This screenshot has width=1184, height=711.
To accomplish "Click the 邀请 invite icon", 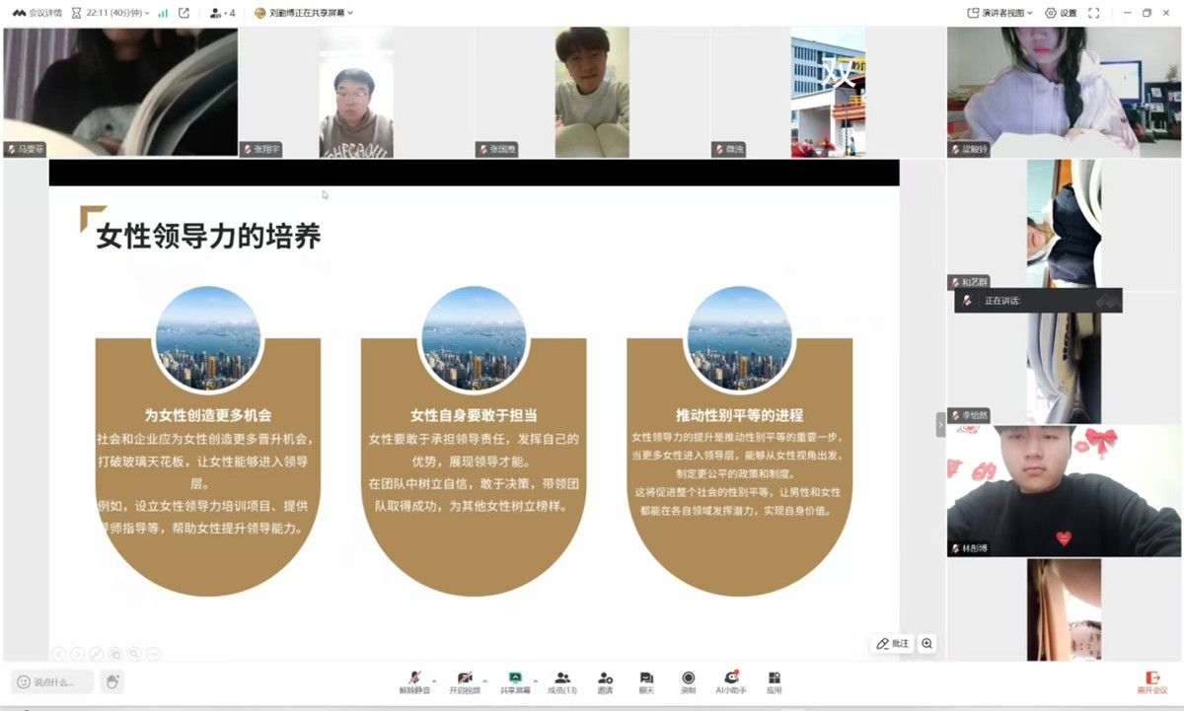I will [x=605, y=680].
